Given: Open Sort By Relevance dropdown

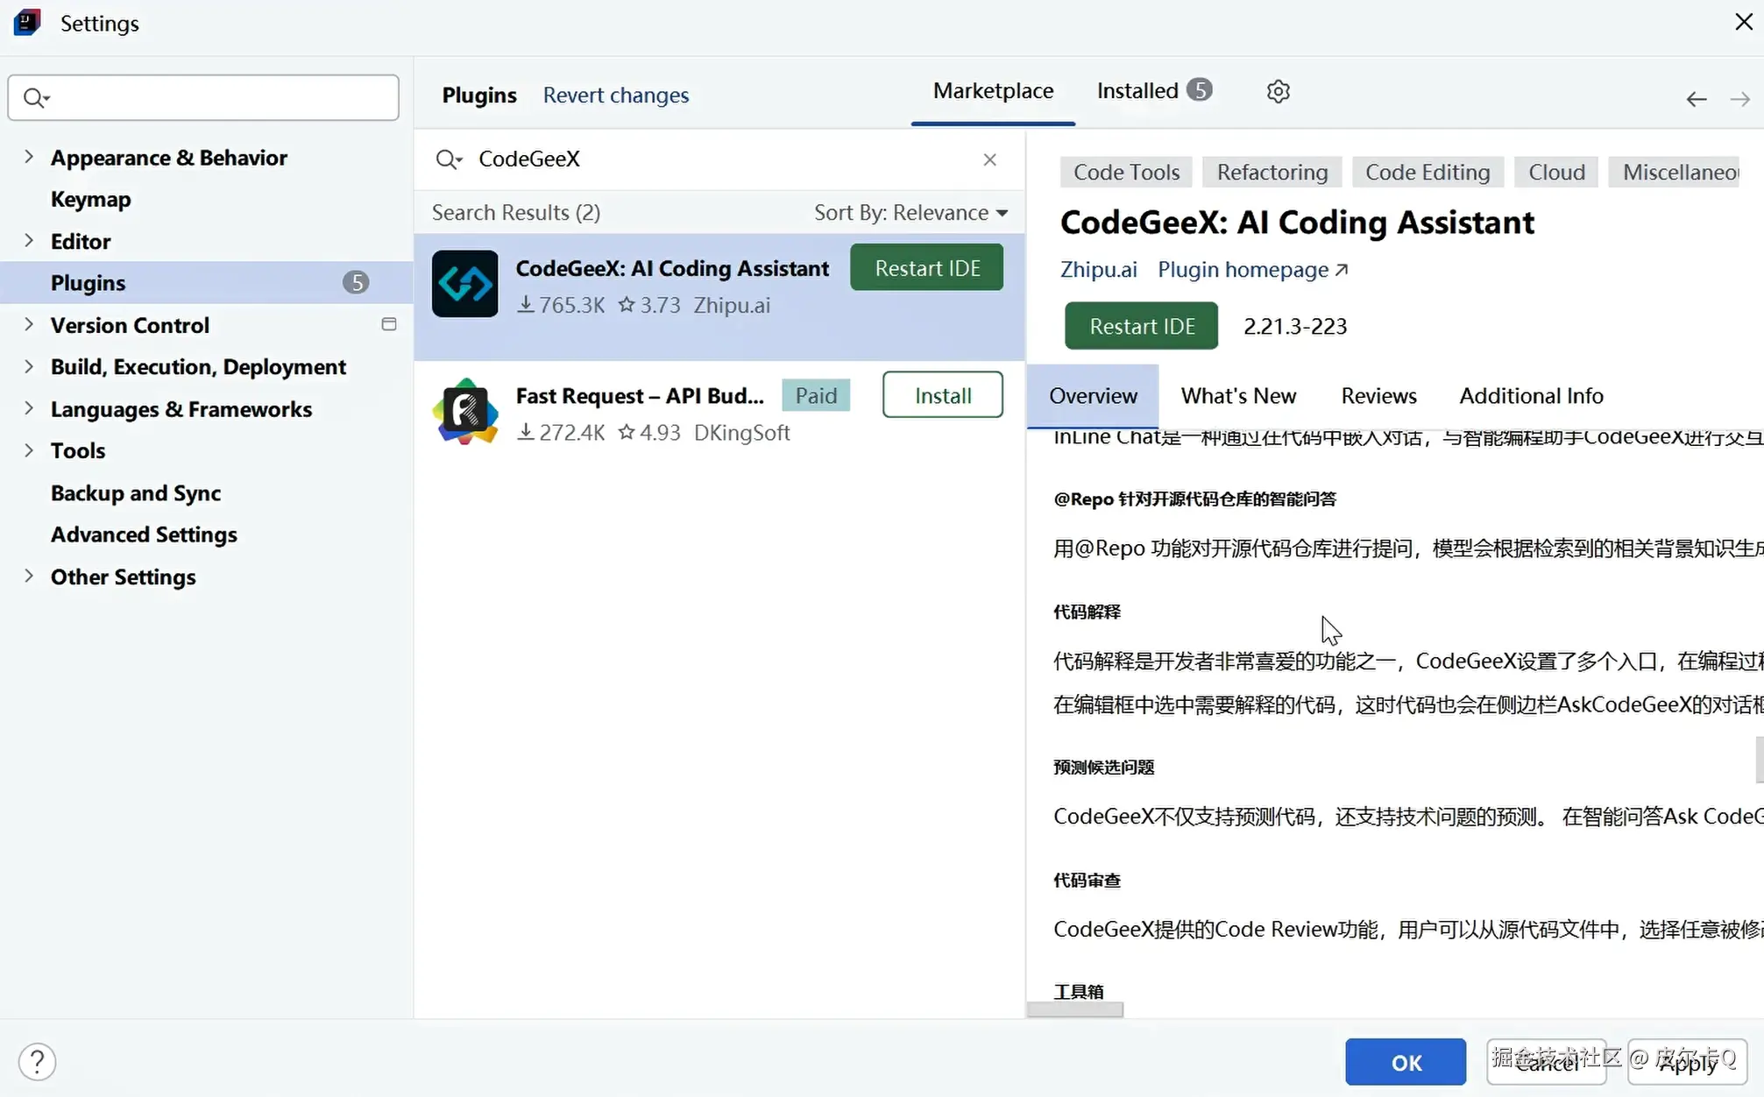Looking at the screenshot, I should [910, 213].
